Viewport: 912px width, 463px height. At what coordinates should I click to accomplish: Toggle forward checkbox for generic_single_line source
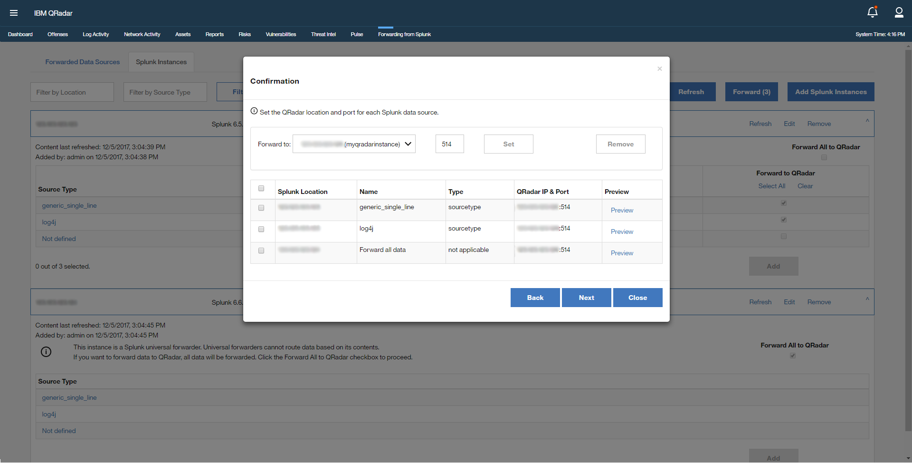tap(784, 203)
